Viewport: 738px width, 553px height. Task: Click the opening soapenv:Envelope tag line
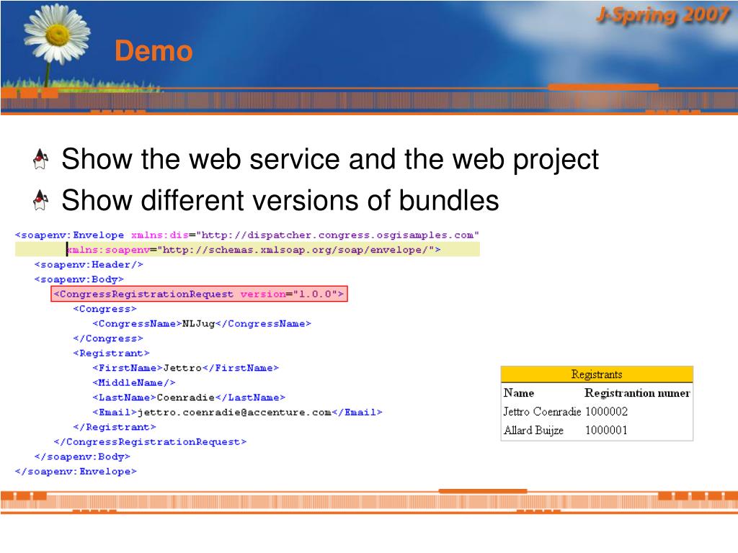point(247,235)
